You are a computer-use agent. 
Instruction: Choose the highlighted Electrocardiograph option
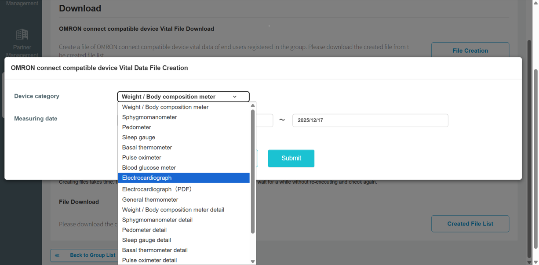[184, 178]
